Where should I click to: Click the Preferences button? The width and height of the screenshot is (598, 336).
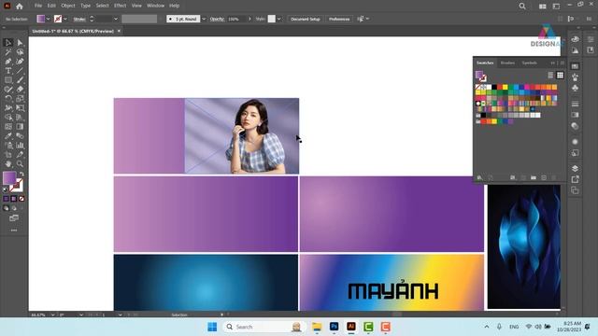[339, 19]
